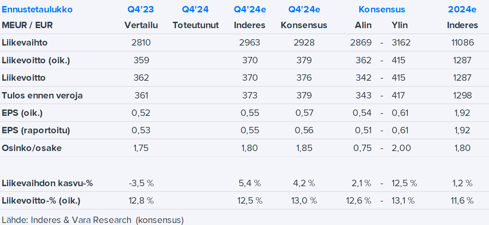Click the EPS (raportoitu) row label
Screen dimensions: 489x225
[x=36, y=130]
